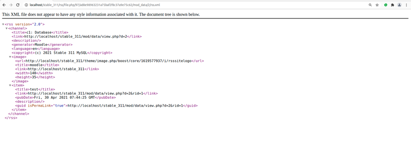
Task: Collapse the rss root node
Action: (x=3, y=24)
